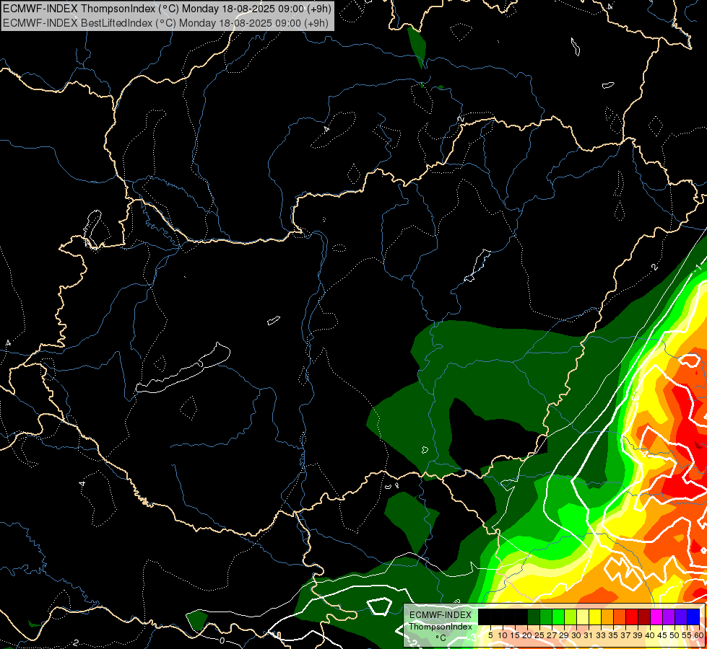Click the legend's ECMWF-INDEX caption
The height and width of the screenshot is (649, 707).
pyautogui.click(x=441, y=615)
